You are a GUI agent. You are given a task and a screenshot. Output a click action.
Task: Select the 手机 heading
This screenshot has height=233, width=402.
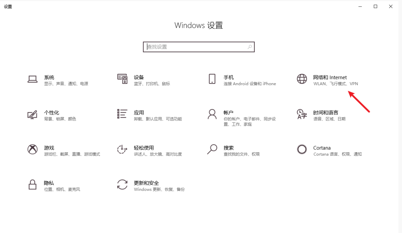(228, 77)
